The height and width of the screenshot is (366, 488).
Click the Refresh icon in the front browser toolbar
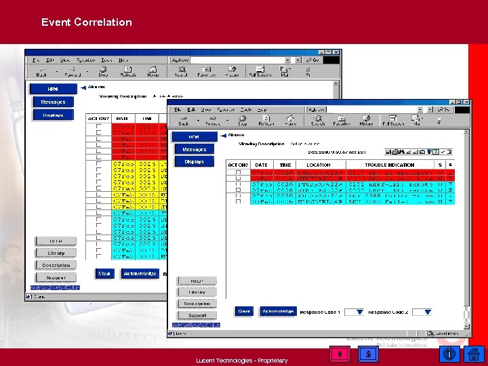(x=266, y=120)
